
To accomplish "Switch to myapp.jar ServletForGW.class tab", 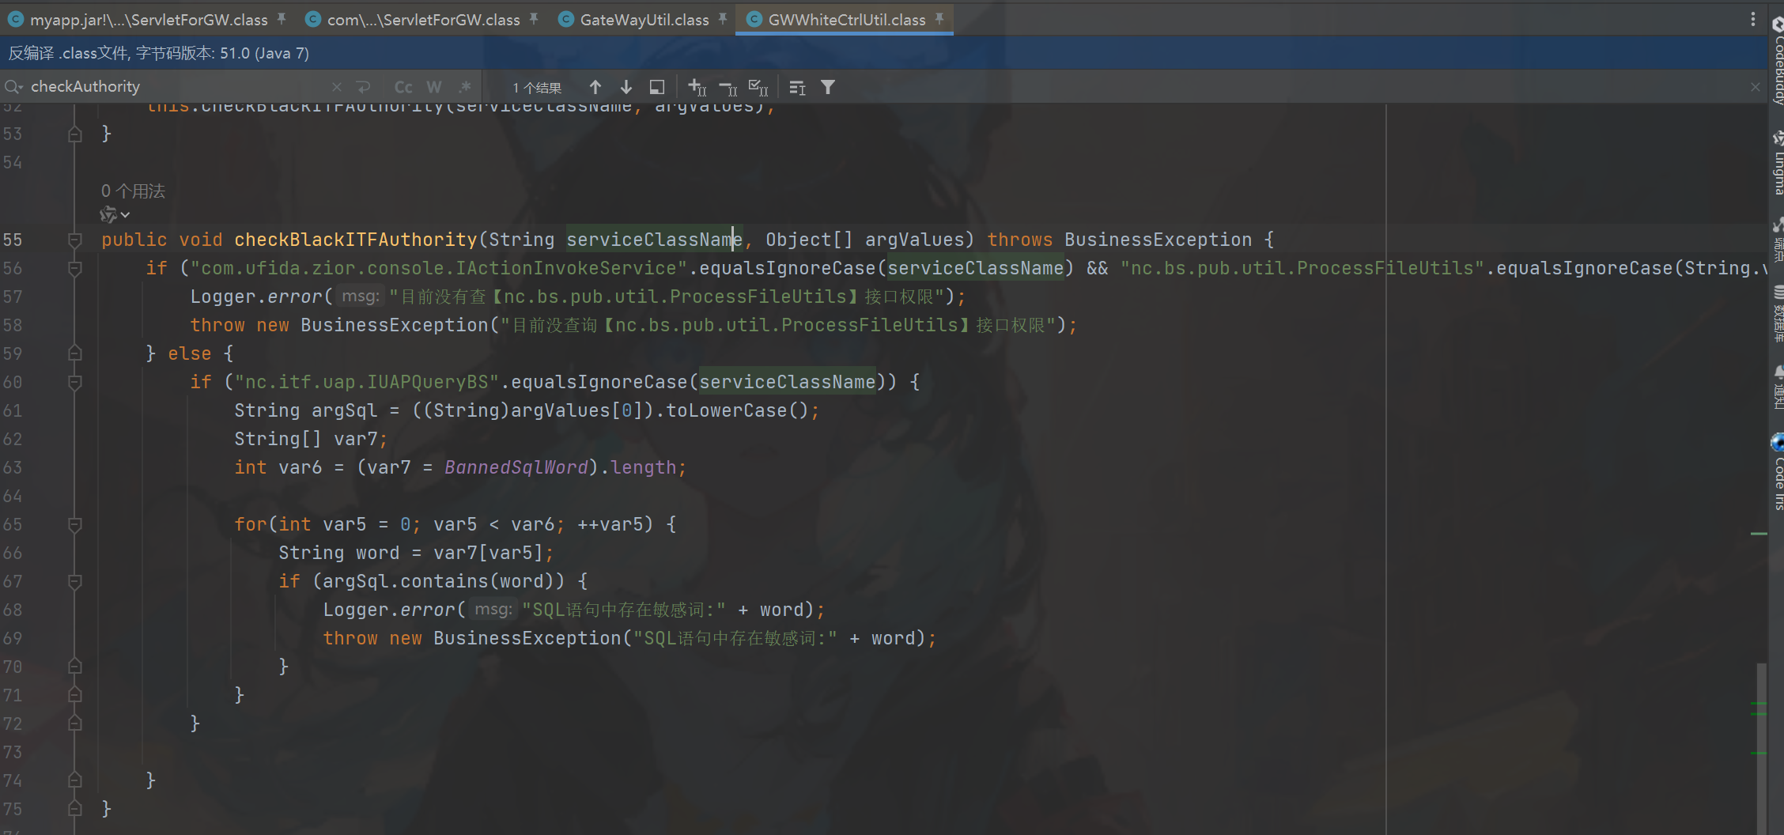I will 148,20.
